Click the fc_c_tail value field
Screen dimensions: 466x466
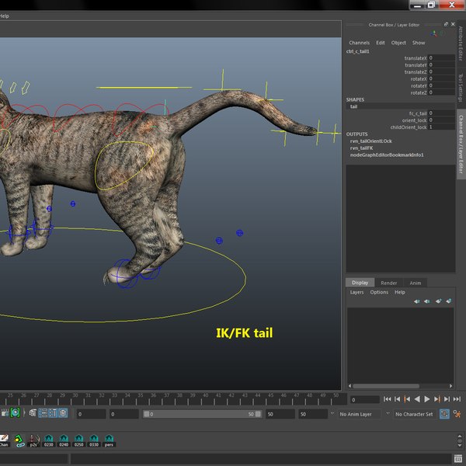coord(441,113)
